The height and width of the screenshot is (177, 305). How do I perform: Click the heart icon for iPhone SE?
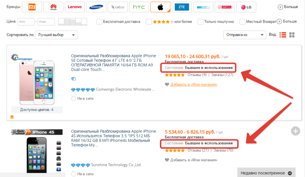[167, 84]
